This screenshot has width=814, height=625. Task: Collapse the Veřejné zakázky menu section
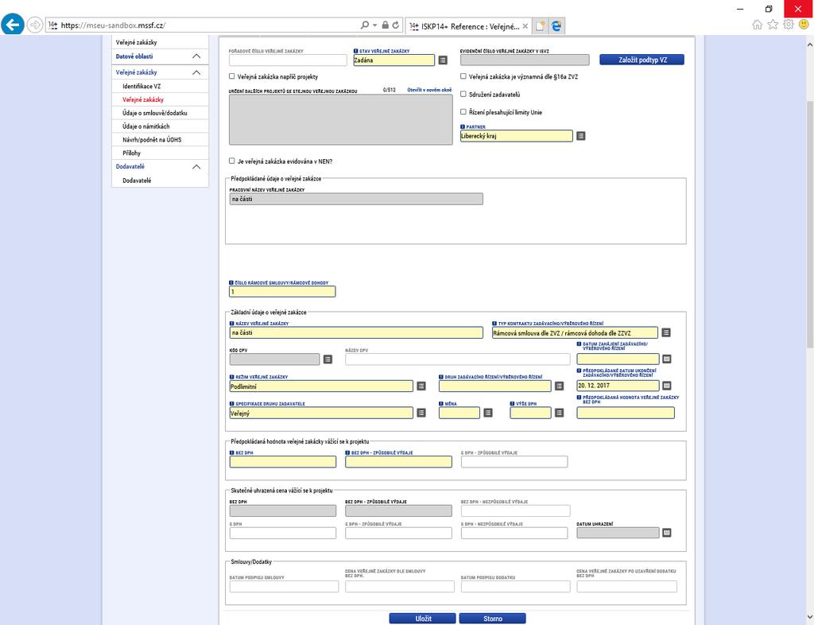click(x=196, y=72)
